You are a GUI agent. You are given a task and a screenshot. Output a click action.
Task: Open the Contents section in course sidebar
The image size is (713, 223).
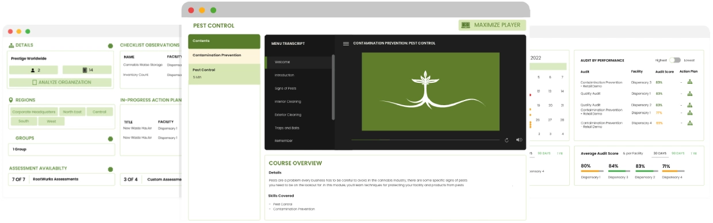(224, 41)
